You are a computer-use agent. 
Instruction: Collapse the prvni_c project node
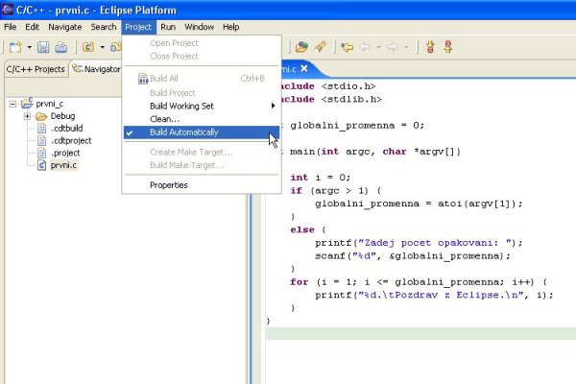(12, 104)
